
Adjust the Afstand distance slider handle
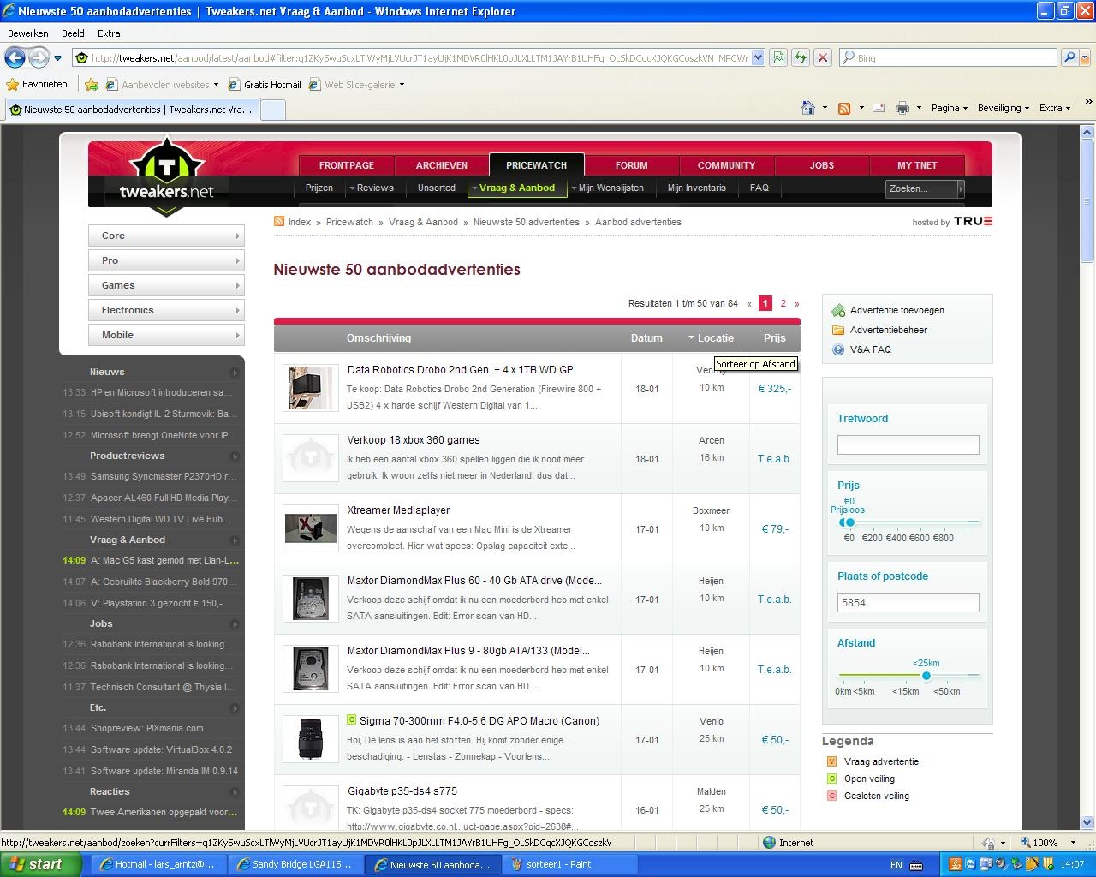926,676
